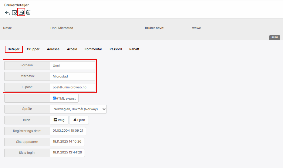Viewport: 283px width, 168px height.
Task: Select the Adresse tab
Action: [53, 49]
